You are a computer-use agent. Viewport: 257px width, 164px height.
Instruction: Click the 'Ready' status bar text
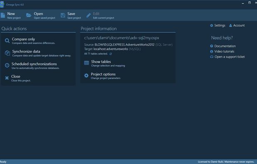(3, 162)
